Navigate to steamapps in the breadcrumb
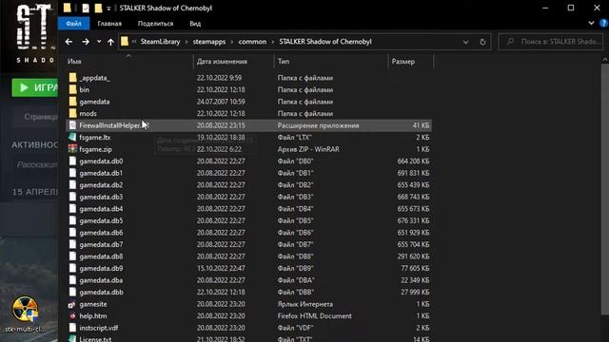 pos(209,42)
